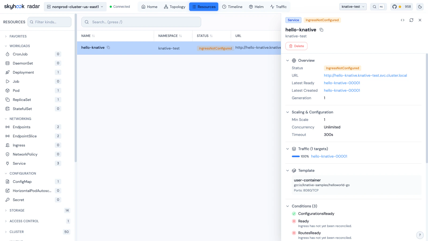Click the Service kind badge
Screen dimensions: 428x241
click(293, 20)
